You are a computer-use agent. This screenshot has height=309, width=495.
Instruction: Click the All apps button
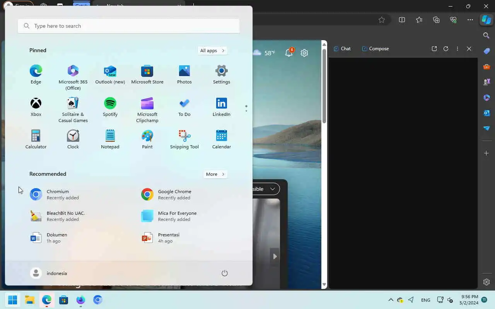pyautogui.click(x=212, y=51)
